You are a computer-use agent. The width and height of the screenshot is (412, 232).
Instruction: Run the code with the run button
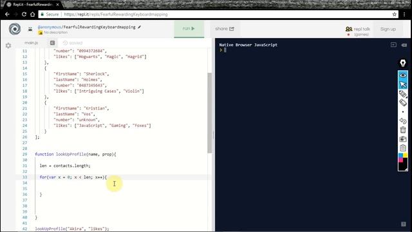click(189, 28)
